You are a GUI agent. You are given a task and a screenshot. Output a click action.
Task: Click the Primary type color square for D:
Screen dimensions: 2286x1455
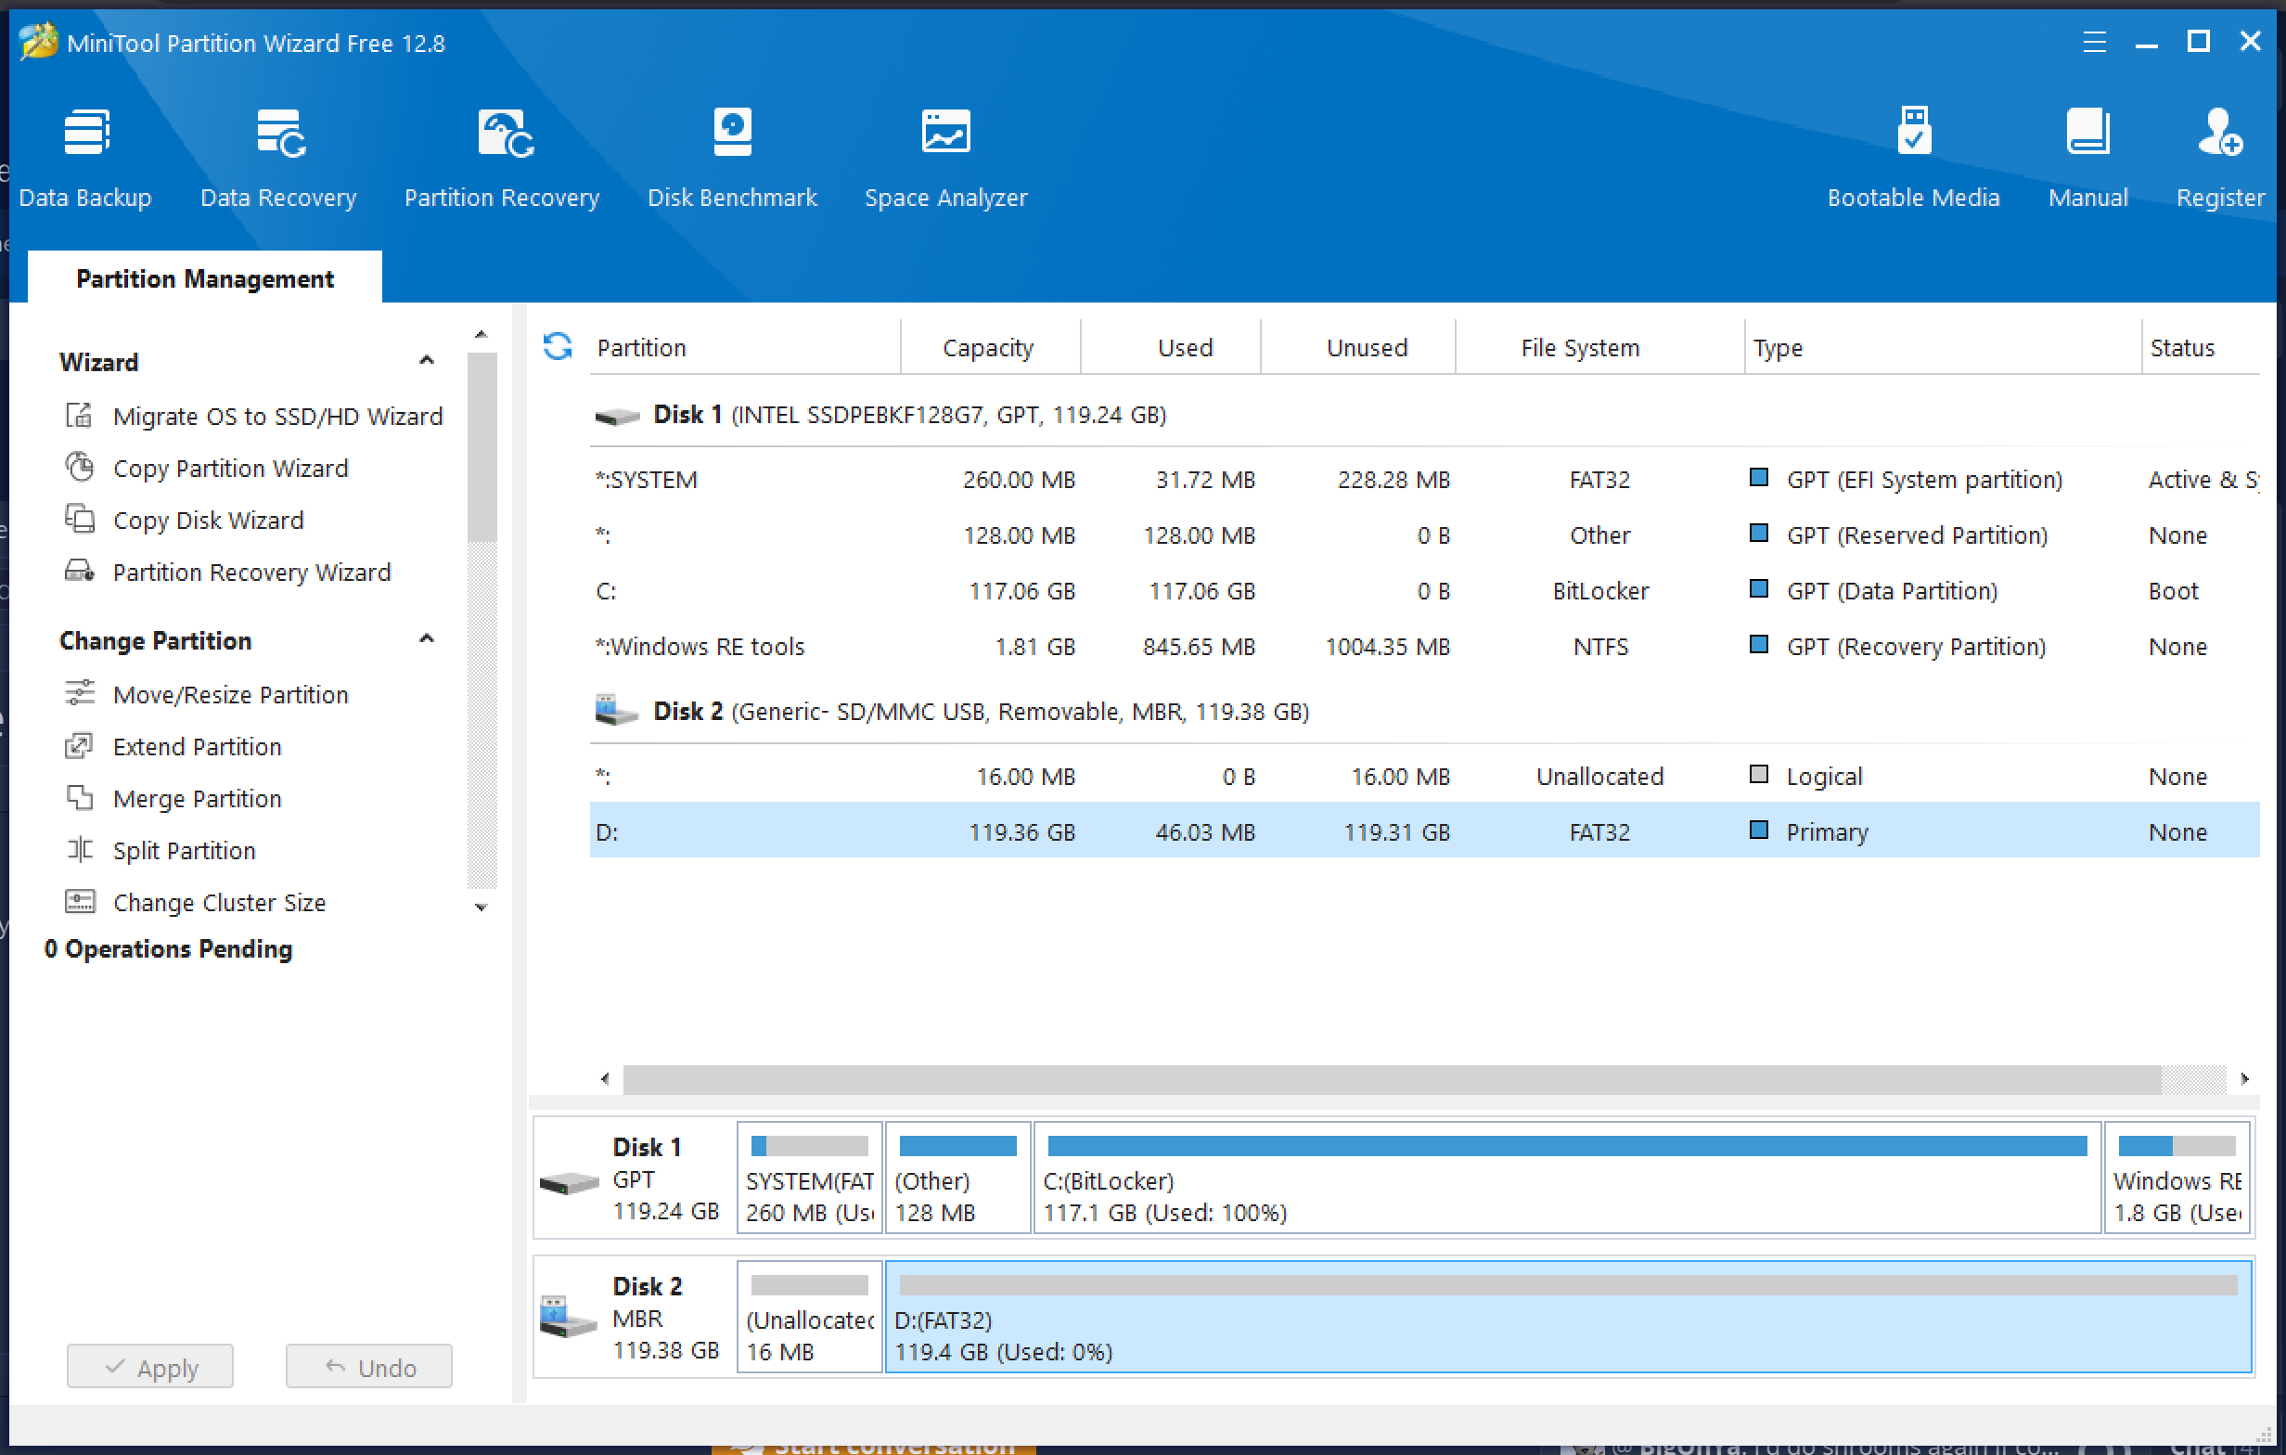(x=1759, y=831)
